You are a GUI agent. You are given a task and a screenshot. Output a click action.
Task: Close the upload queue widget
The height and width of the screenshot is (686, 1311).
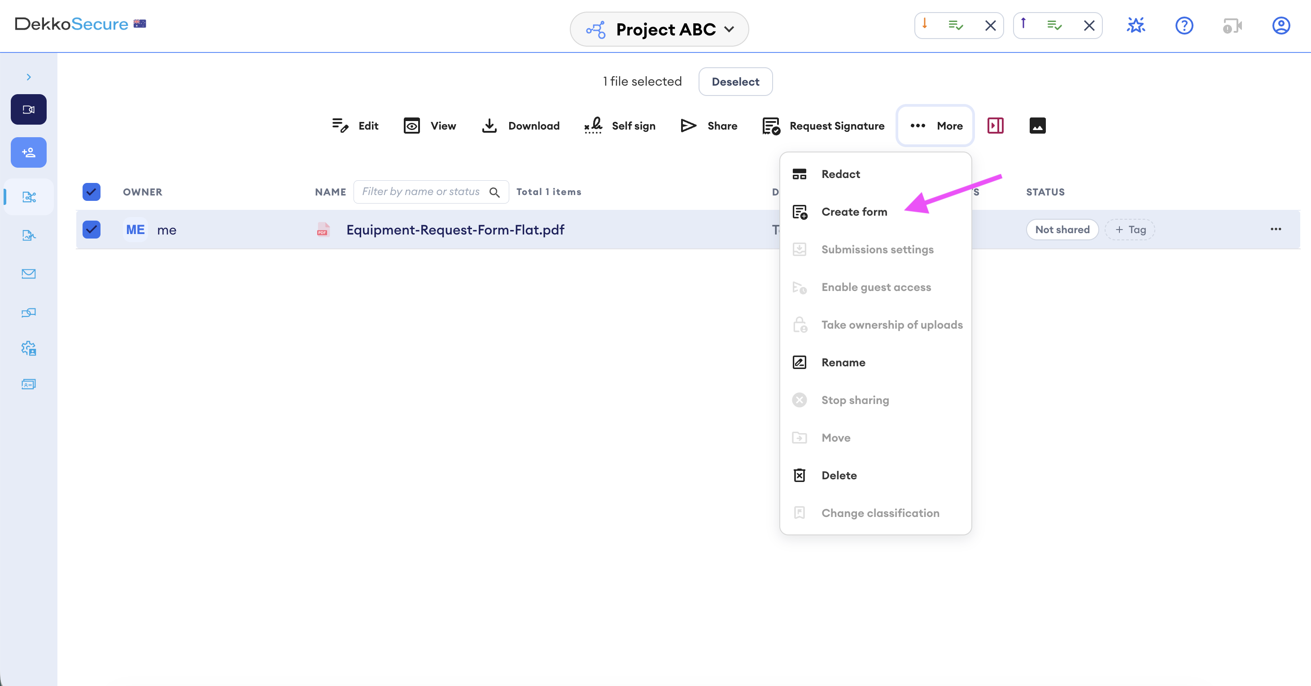[1089, 26]
